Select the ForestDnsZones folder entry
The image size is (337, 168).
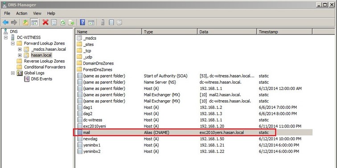click(x=98, y=70)
